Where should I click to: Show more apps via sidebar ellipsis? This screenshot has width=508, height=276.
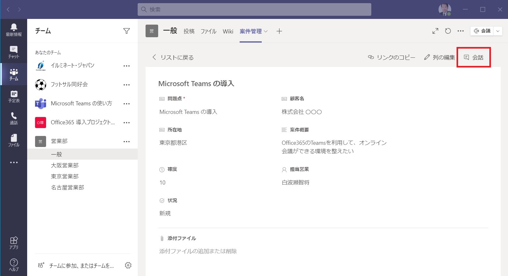(14, 162)
